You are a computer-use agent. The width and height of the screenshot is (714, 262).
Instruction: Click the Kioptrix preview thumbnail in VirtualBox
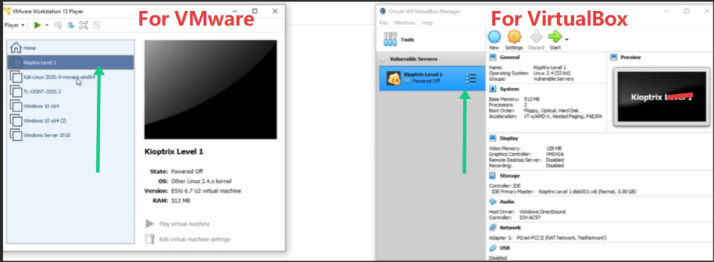click(662, 97)
